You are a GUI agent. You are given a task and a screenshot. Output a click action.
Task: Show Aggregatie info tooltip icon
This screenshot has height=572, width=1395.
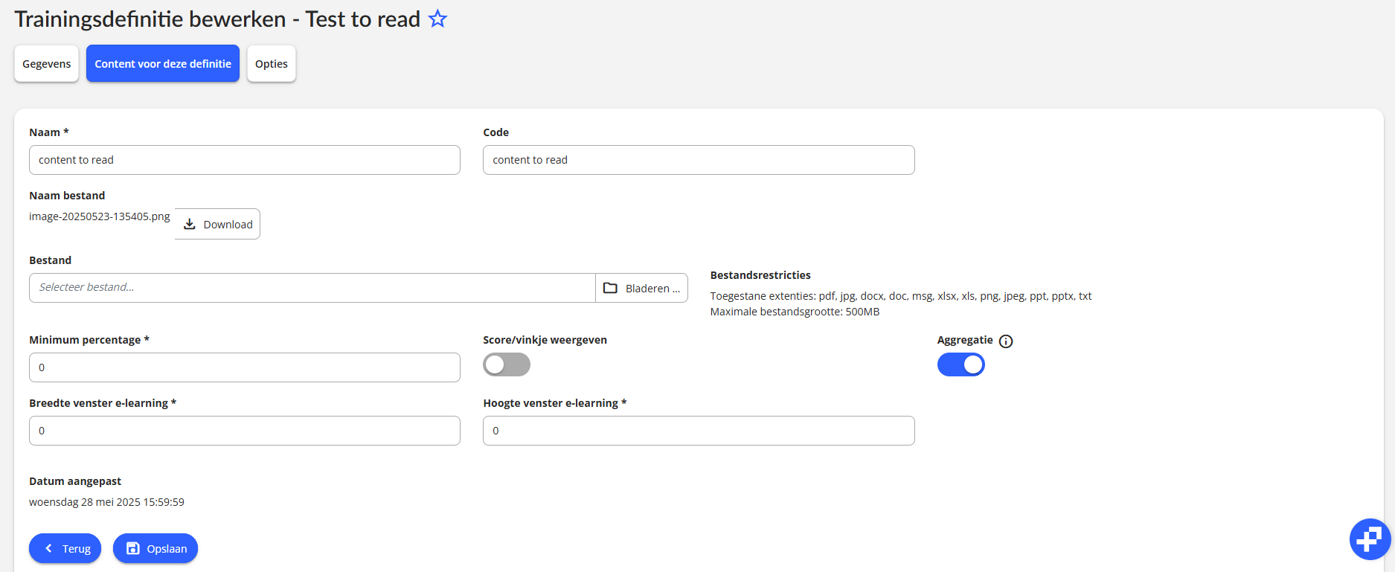click(1006, 341)
